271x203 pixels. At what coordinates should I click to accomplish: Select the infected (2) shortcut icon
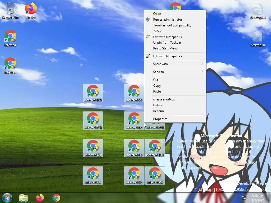pos(93,148)
